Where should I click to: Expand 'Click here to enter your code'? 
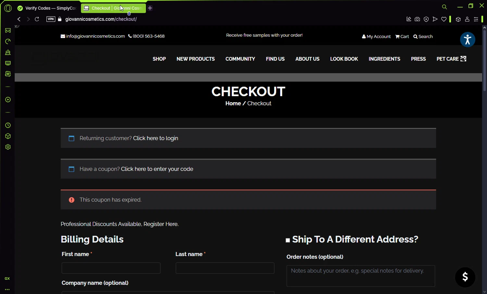157,169
